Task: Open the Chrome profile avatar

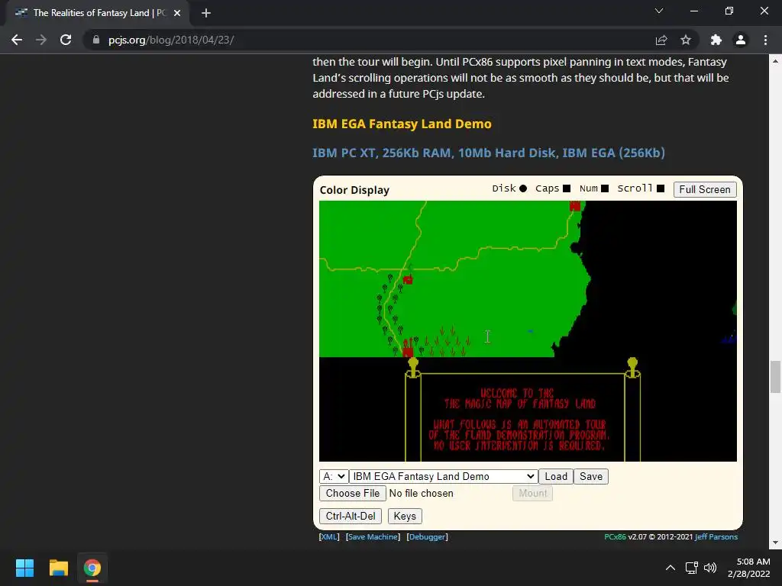Action: pos(741,40)
